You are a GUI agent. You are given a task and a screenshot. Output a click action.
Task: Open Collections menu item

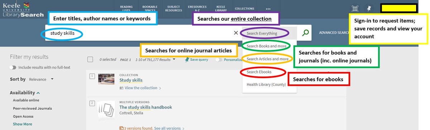(245, 9)
